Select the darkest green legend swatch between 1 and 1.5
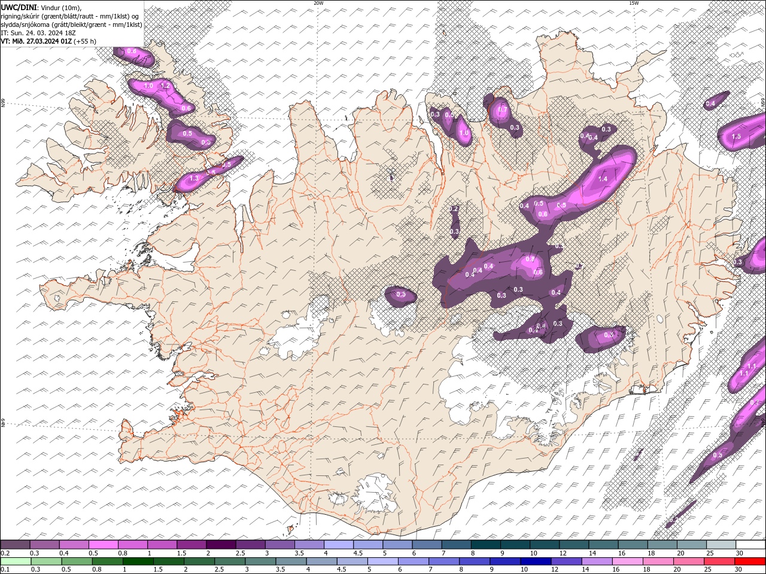The image size is (766, 574). (138, 561)
